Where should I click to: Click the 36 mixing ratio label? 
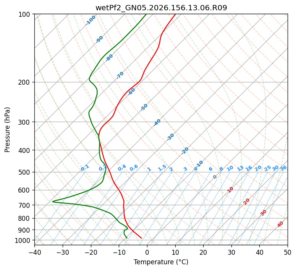tap(283, 168)
